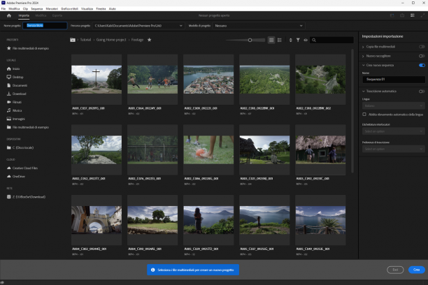This screenshot has height=285, width=428.
Task: Click the search magnifier icon
Action: 314,40
